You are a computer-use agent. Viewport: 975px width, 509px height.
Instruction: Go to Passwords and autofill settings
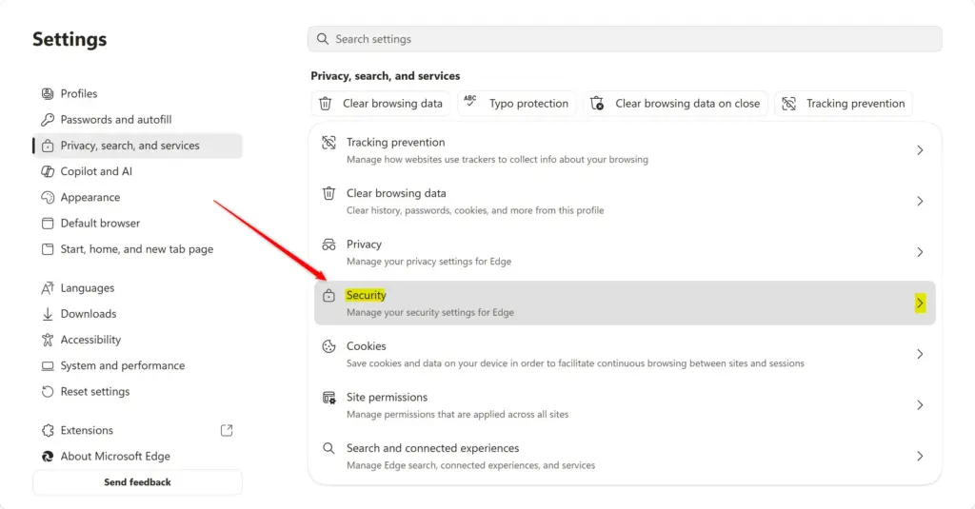click(x=137, y=119)
